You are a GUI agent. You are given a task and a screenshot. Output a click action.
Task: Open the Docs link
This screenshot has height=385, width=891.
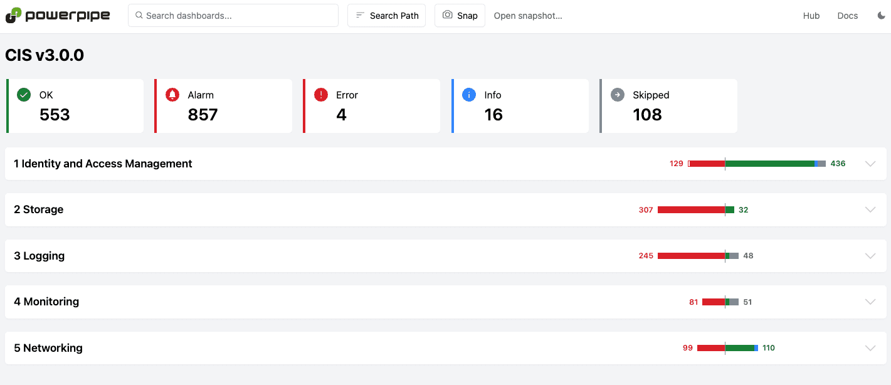click(x=848, y=16)
